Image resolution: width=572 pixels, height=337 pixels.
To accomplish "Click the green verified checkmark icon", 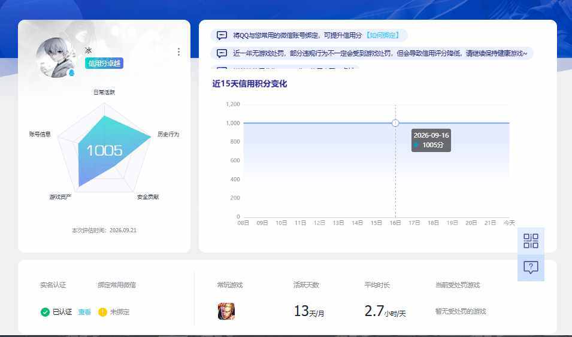I will tap(45, 312).
